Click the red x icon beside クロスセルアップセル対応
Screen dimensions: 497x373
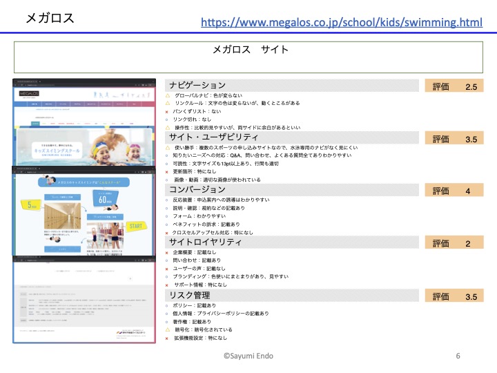point(167,233)
